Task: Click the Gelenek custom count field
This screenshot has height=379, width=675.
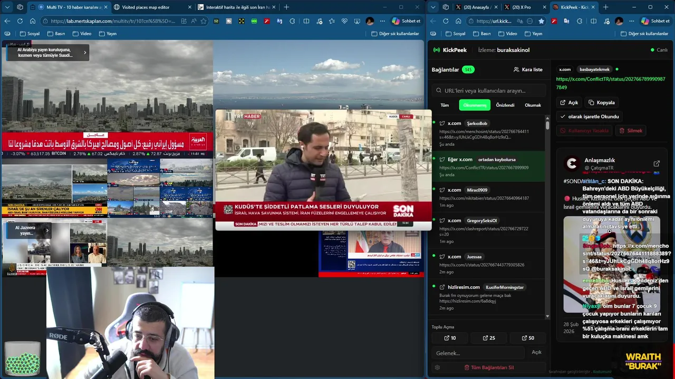Action: 478,353
